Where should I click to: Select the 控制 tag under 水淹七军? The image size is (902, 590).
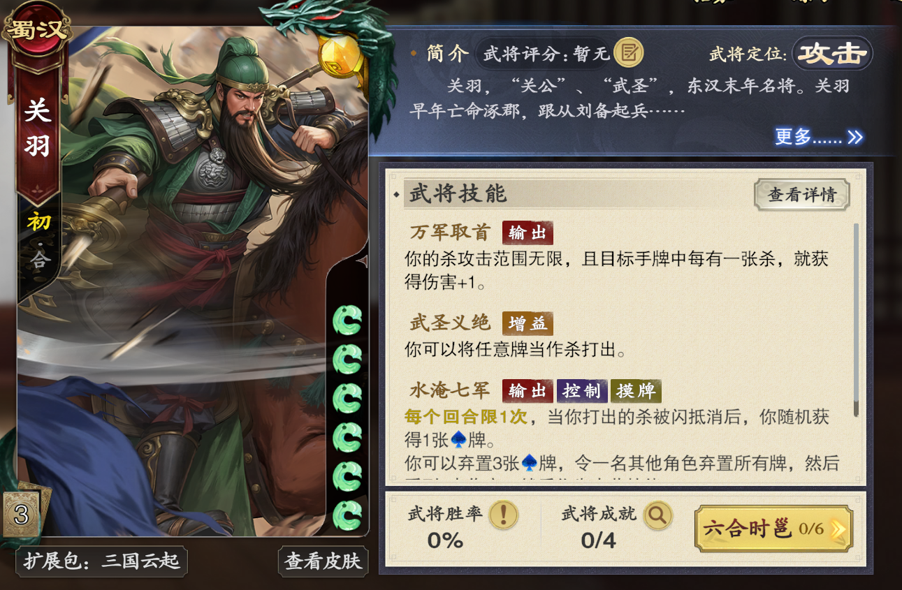(581, 391)
